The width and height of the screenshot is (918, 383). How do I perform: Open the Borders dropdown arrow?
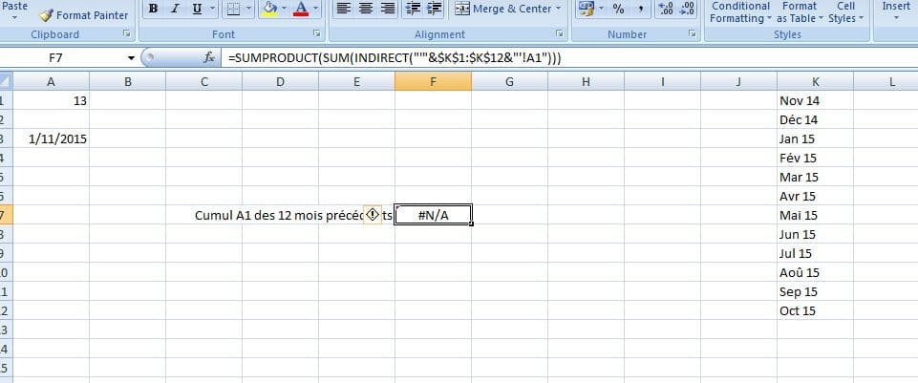point(248,9)
